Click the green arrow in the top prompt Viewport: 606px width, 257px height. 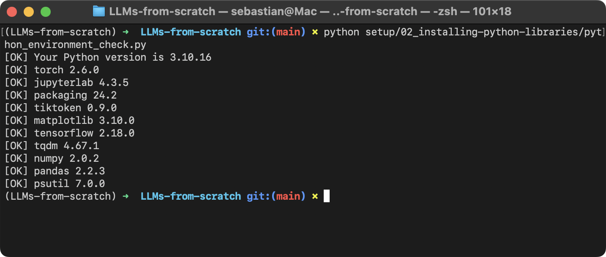[126, 32]
